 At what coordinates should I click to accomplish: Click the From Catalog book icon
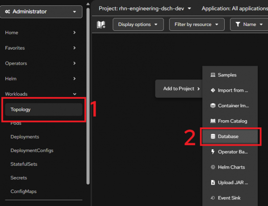tap(213, 121)
